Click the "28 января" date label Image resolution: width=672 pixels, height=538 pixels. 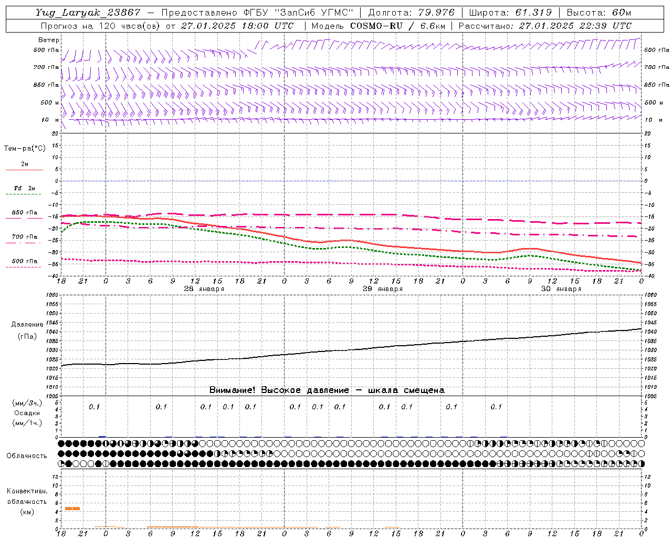[204, 289]
